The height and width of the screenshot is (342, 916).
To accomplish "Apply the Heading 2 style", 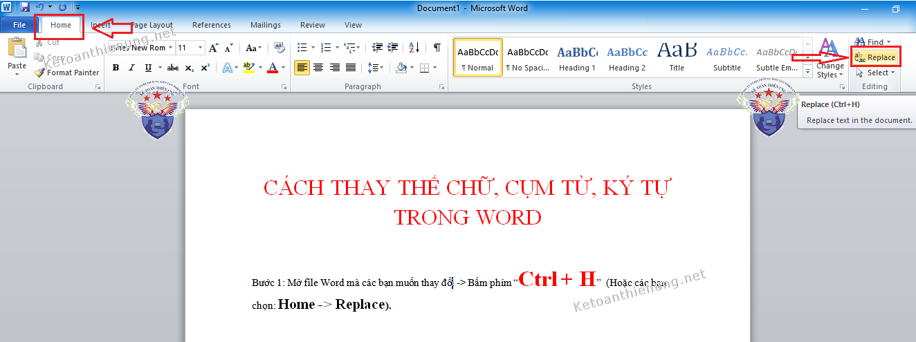I will [627, 57].
